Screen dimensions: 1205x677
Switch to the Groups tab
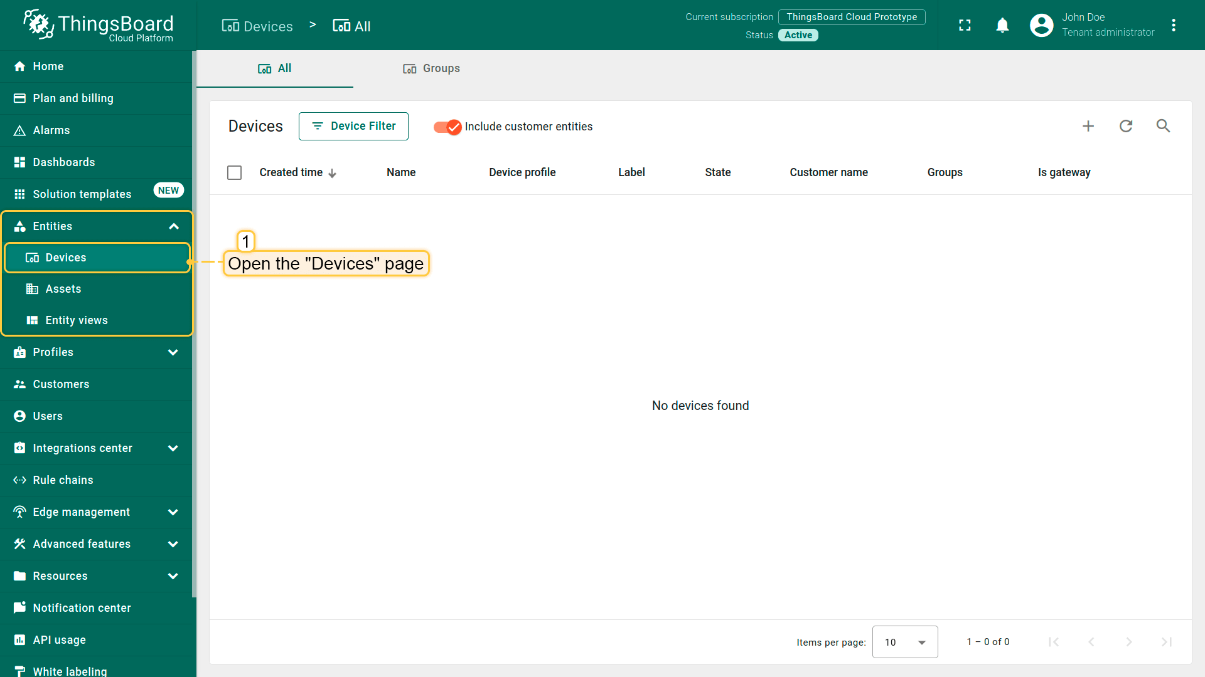pyautogui.click(x=431, y=68)
